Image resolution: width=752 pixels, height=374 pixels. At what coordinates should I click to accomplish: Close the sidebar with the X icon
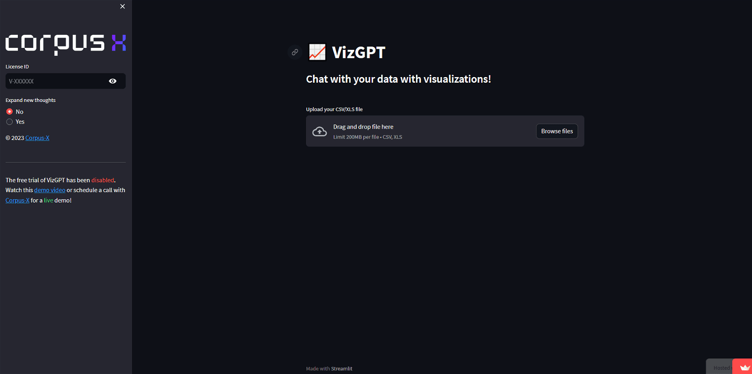pos(122,6)
